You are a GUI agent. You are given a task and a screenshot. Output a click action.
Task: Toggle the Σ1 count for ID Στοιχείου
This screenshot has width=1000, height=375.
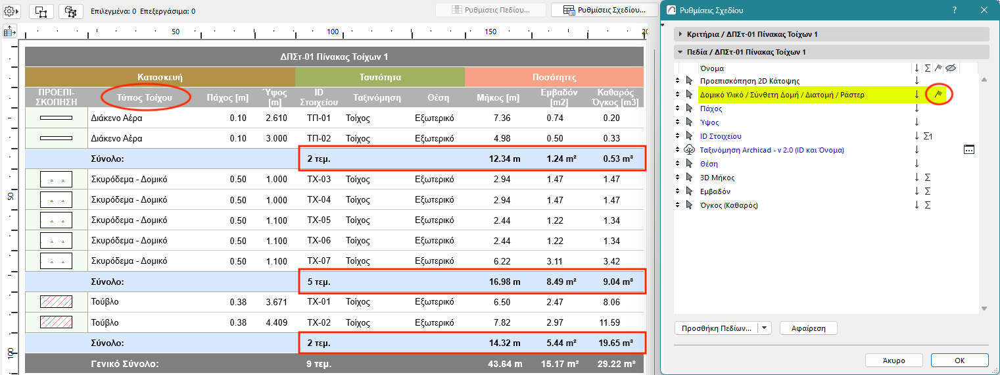coord(928,136)
